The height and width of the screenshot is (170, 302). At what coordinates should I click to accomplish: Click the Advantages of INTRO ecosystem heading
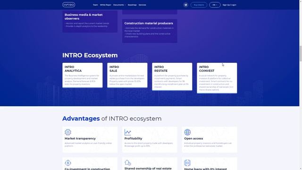click(x=112, y=119)
